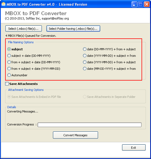The width and height of the screenshot is (151, 159).
Task: Click the Conversion Progress bar
Action: point(89,125)
